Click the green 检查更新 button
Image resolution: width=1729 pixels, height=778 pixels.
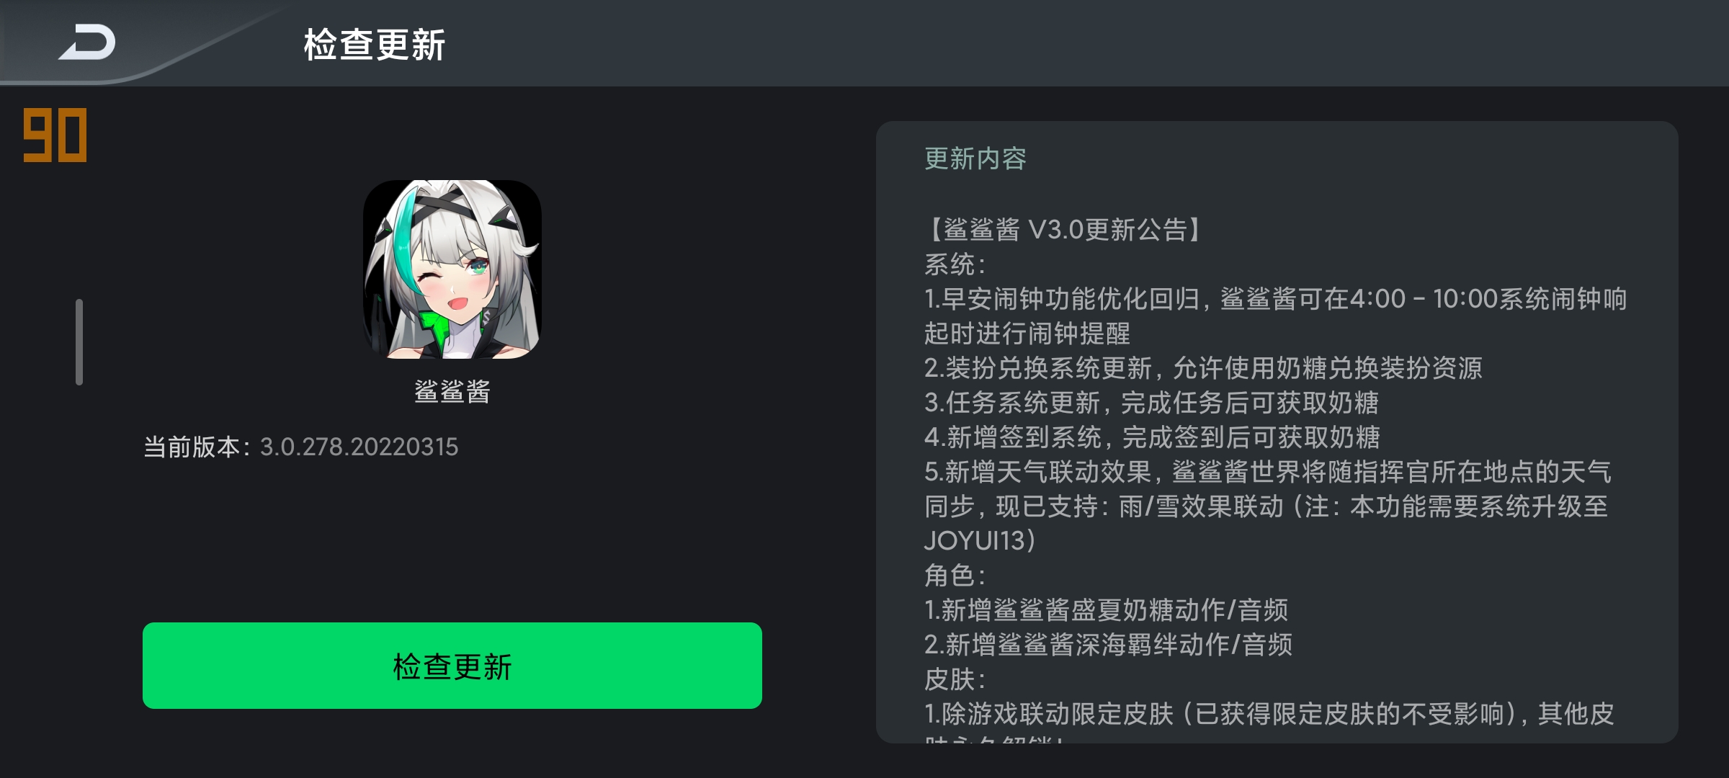click(x=452, y=666)
